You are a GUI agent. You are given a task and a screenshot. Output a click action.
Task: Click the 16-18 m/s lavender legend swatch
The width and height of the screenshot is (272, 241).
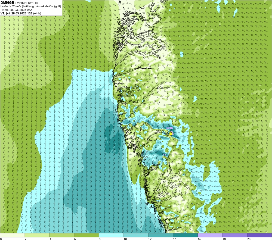[x=210, y=235]
